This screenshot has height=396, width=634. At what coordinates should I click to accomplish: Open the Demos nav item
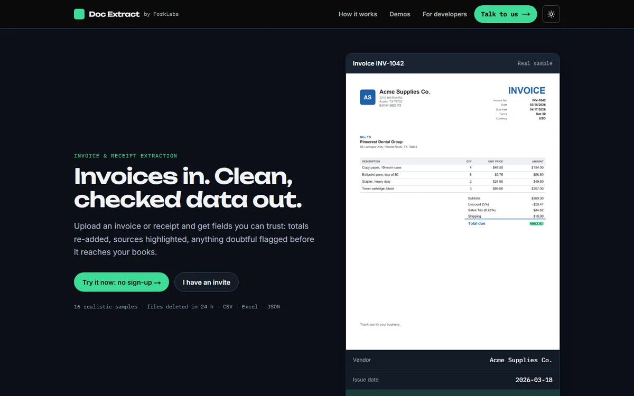pyautogui.click(x=400, y=14)
